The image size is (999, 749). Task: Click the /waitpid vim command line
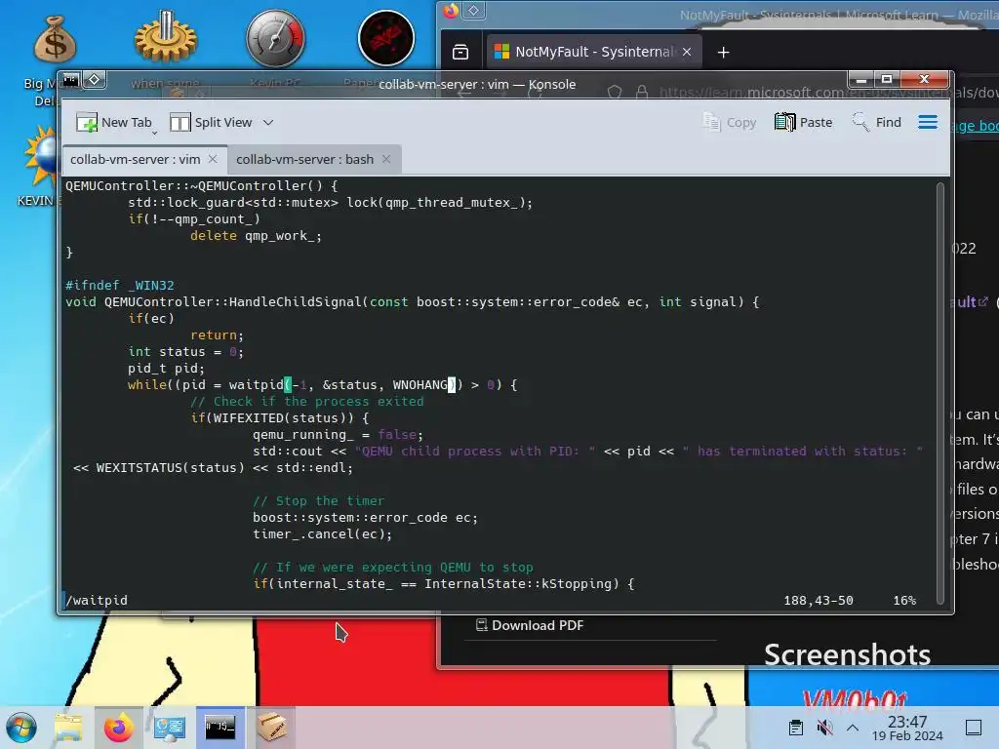coord(97,600)
